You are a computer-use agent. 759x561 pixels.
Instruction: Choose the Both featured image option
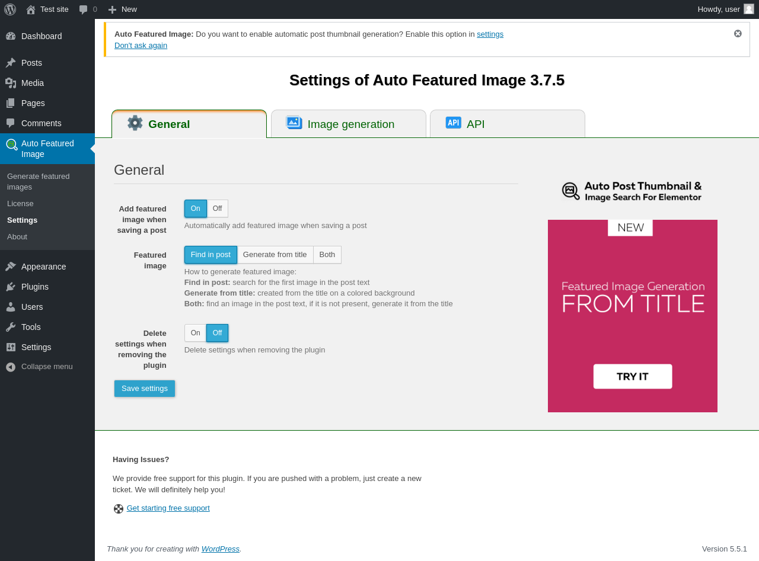pos(327,255)
